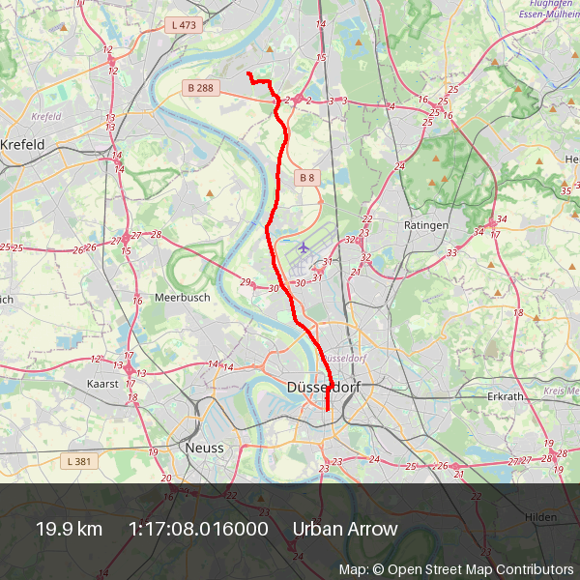The image size is (580, 580).
Task: Click the B 288 road shield
Action: (201, 88)
